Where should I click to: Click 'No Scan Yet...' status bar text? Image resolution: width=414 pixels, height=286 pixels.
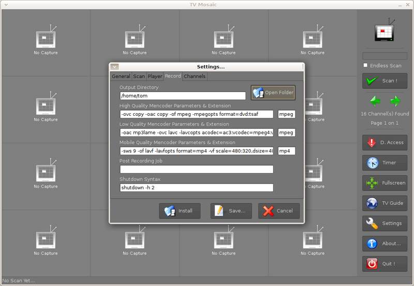pyautogui.click(x=19, y=281)
